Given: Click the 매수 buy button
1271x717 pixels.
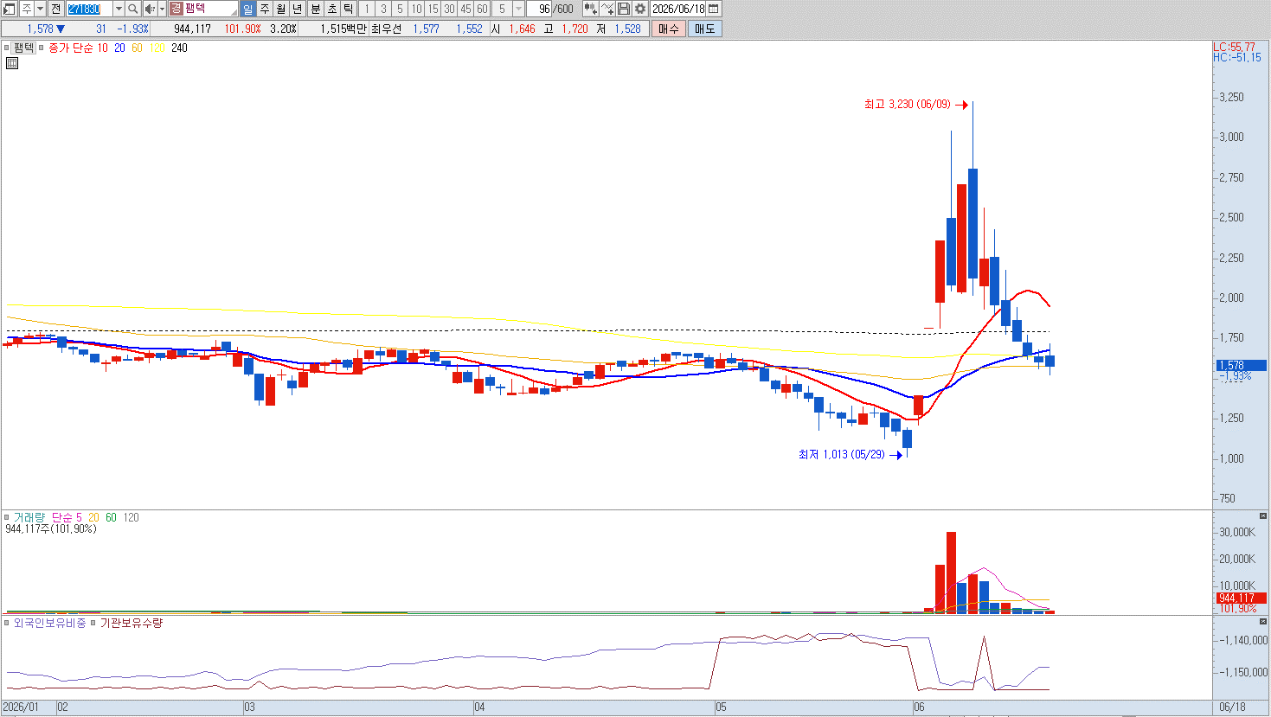Looking at the screenshot, I should point(669,29).
